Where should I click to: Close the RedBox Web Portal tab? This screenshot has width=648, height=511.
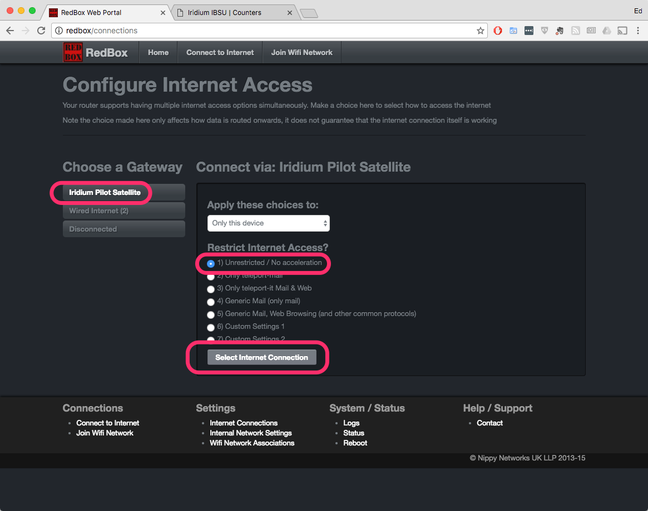tap(163, 13)
